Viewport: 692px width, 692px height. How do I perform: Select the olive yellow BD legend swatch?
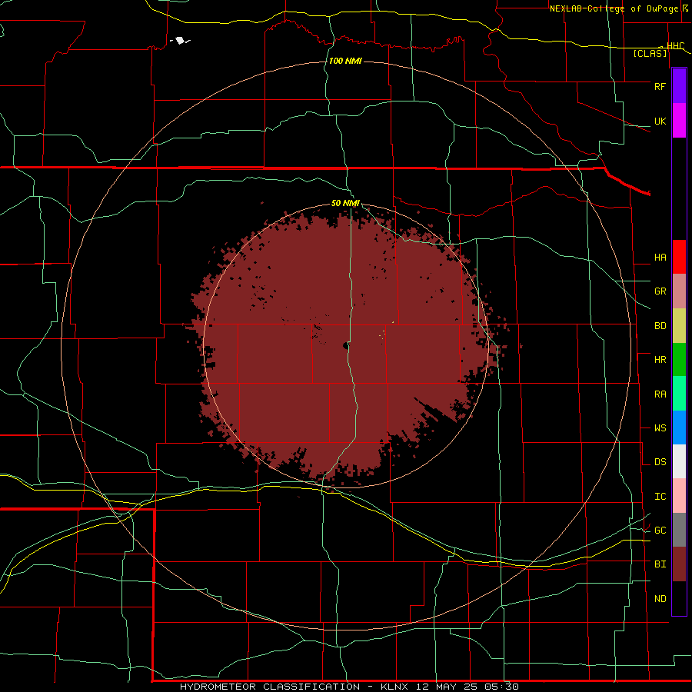click(679, 325)
